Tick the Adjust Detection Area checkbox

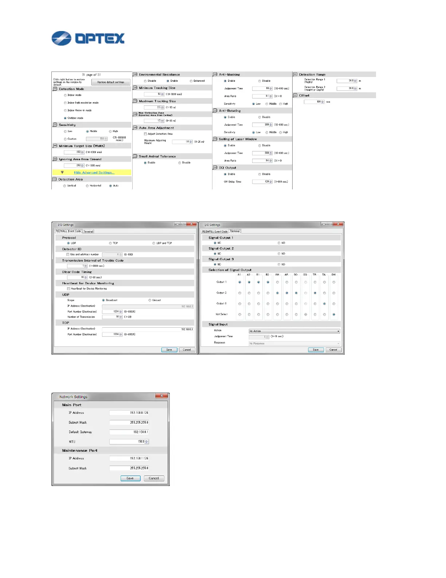[145, 134]
